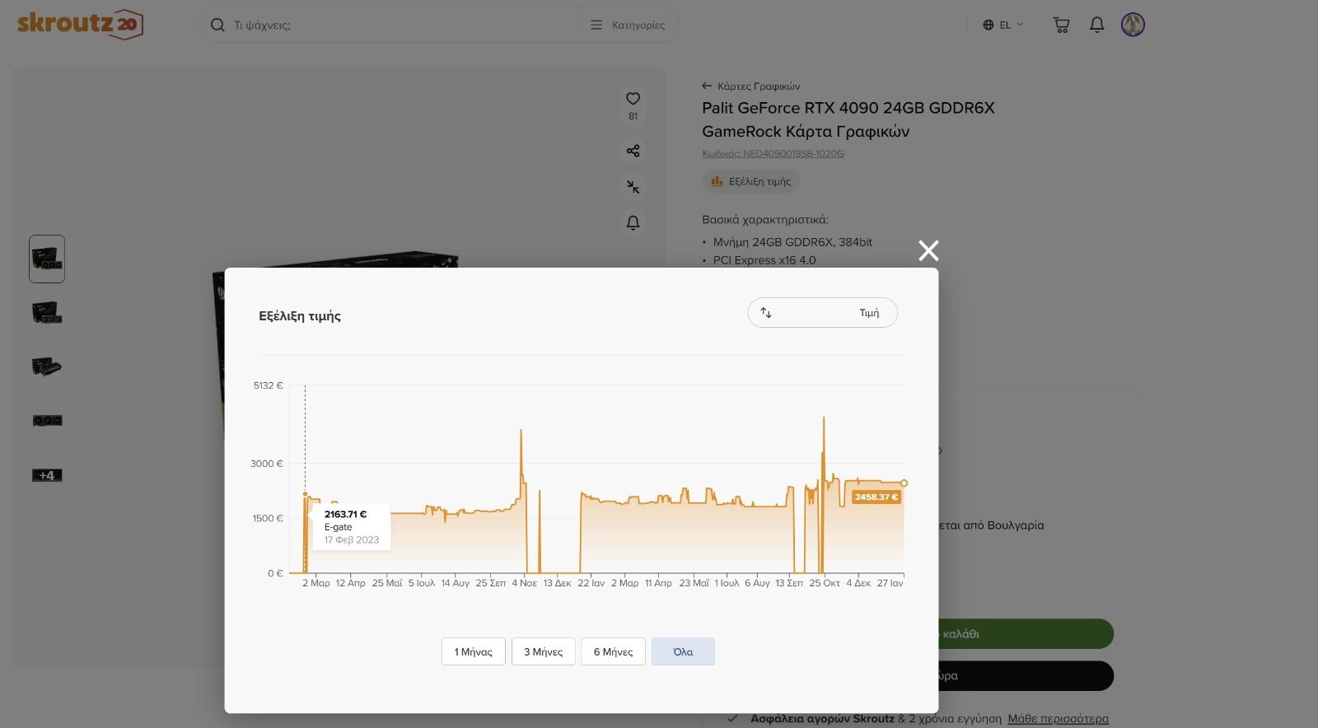Click the product code NED4090019SB-1020G link
The height and width of the screenshot is (728, 1318).
pos(773,153)
